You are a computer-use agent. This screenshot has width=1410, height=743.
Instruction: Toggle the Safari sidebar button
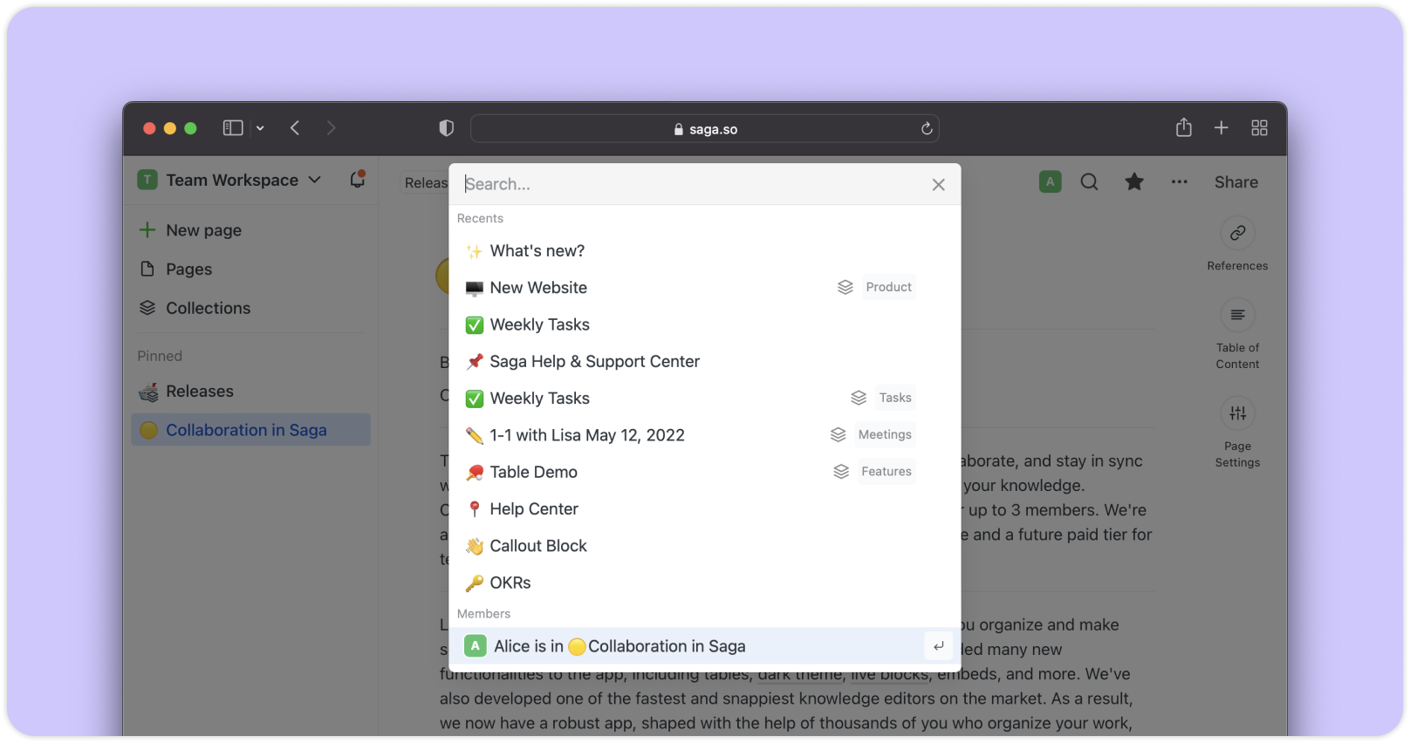[x=233, y=128]
